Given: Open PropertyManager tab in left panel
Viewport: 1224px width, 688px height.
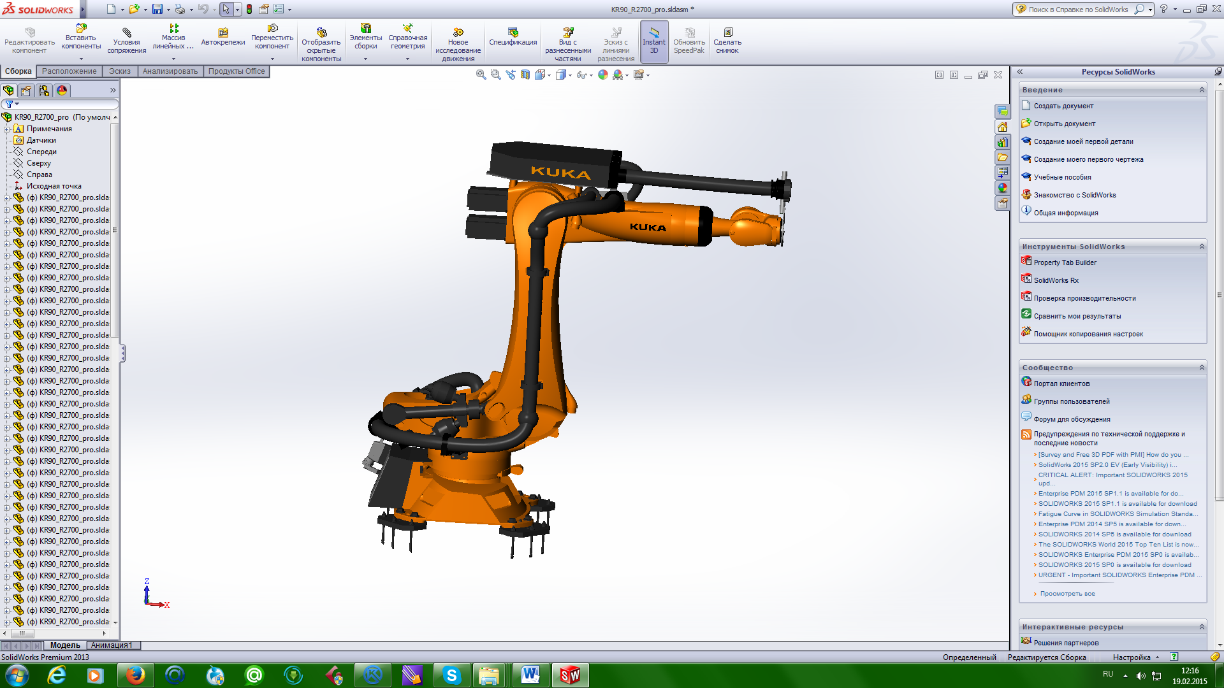Looking at the screenshot, I should click(26, 90).
